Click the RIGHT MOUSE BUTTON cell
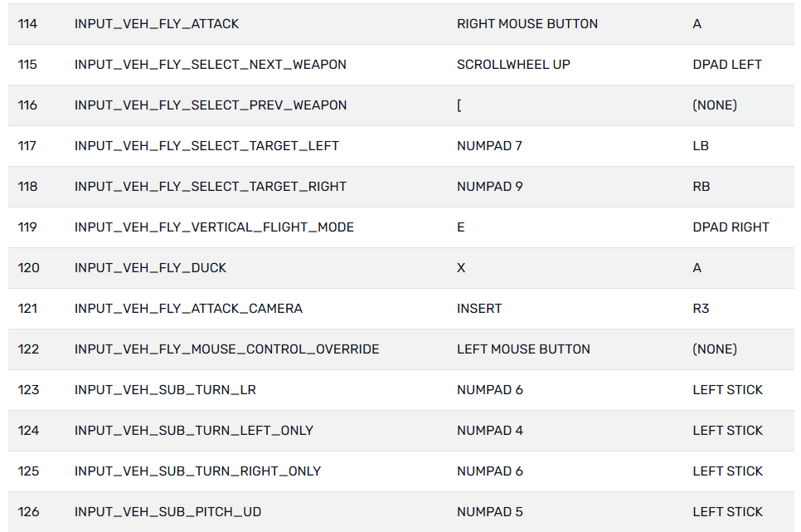Screen dimensions: 801x532 pos(527,24)
